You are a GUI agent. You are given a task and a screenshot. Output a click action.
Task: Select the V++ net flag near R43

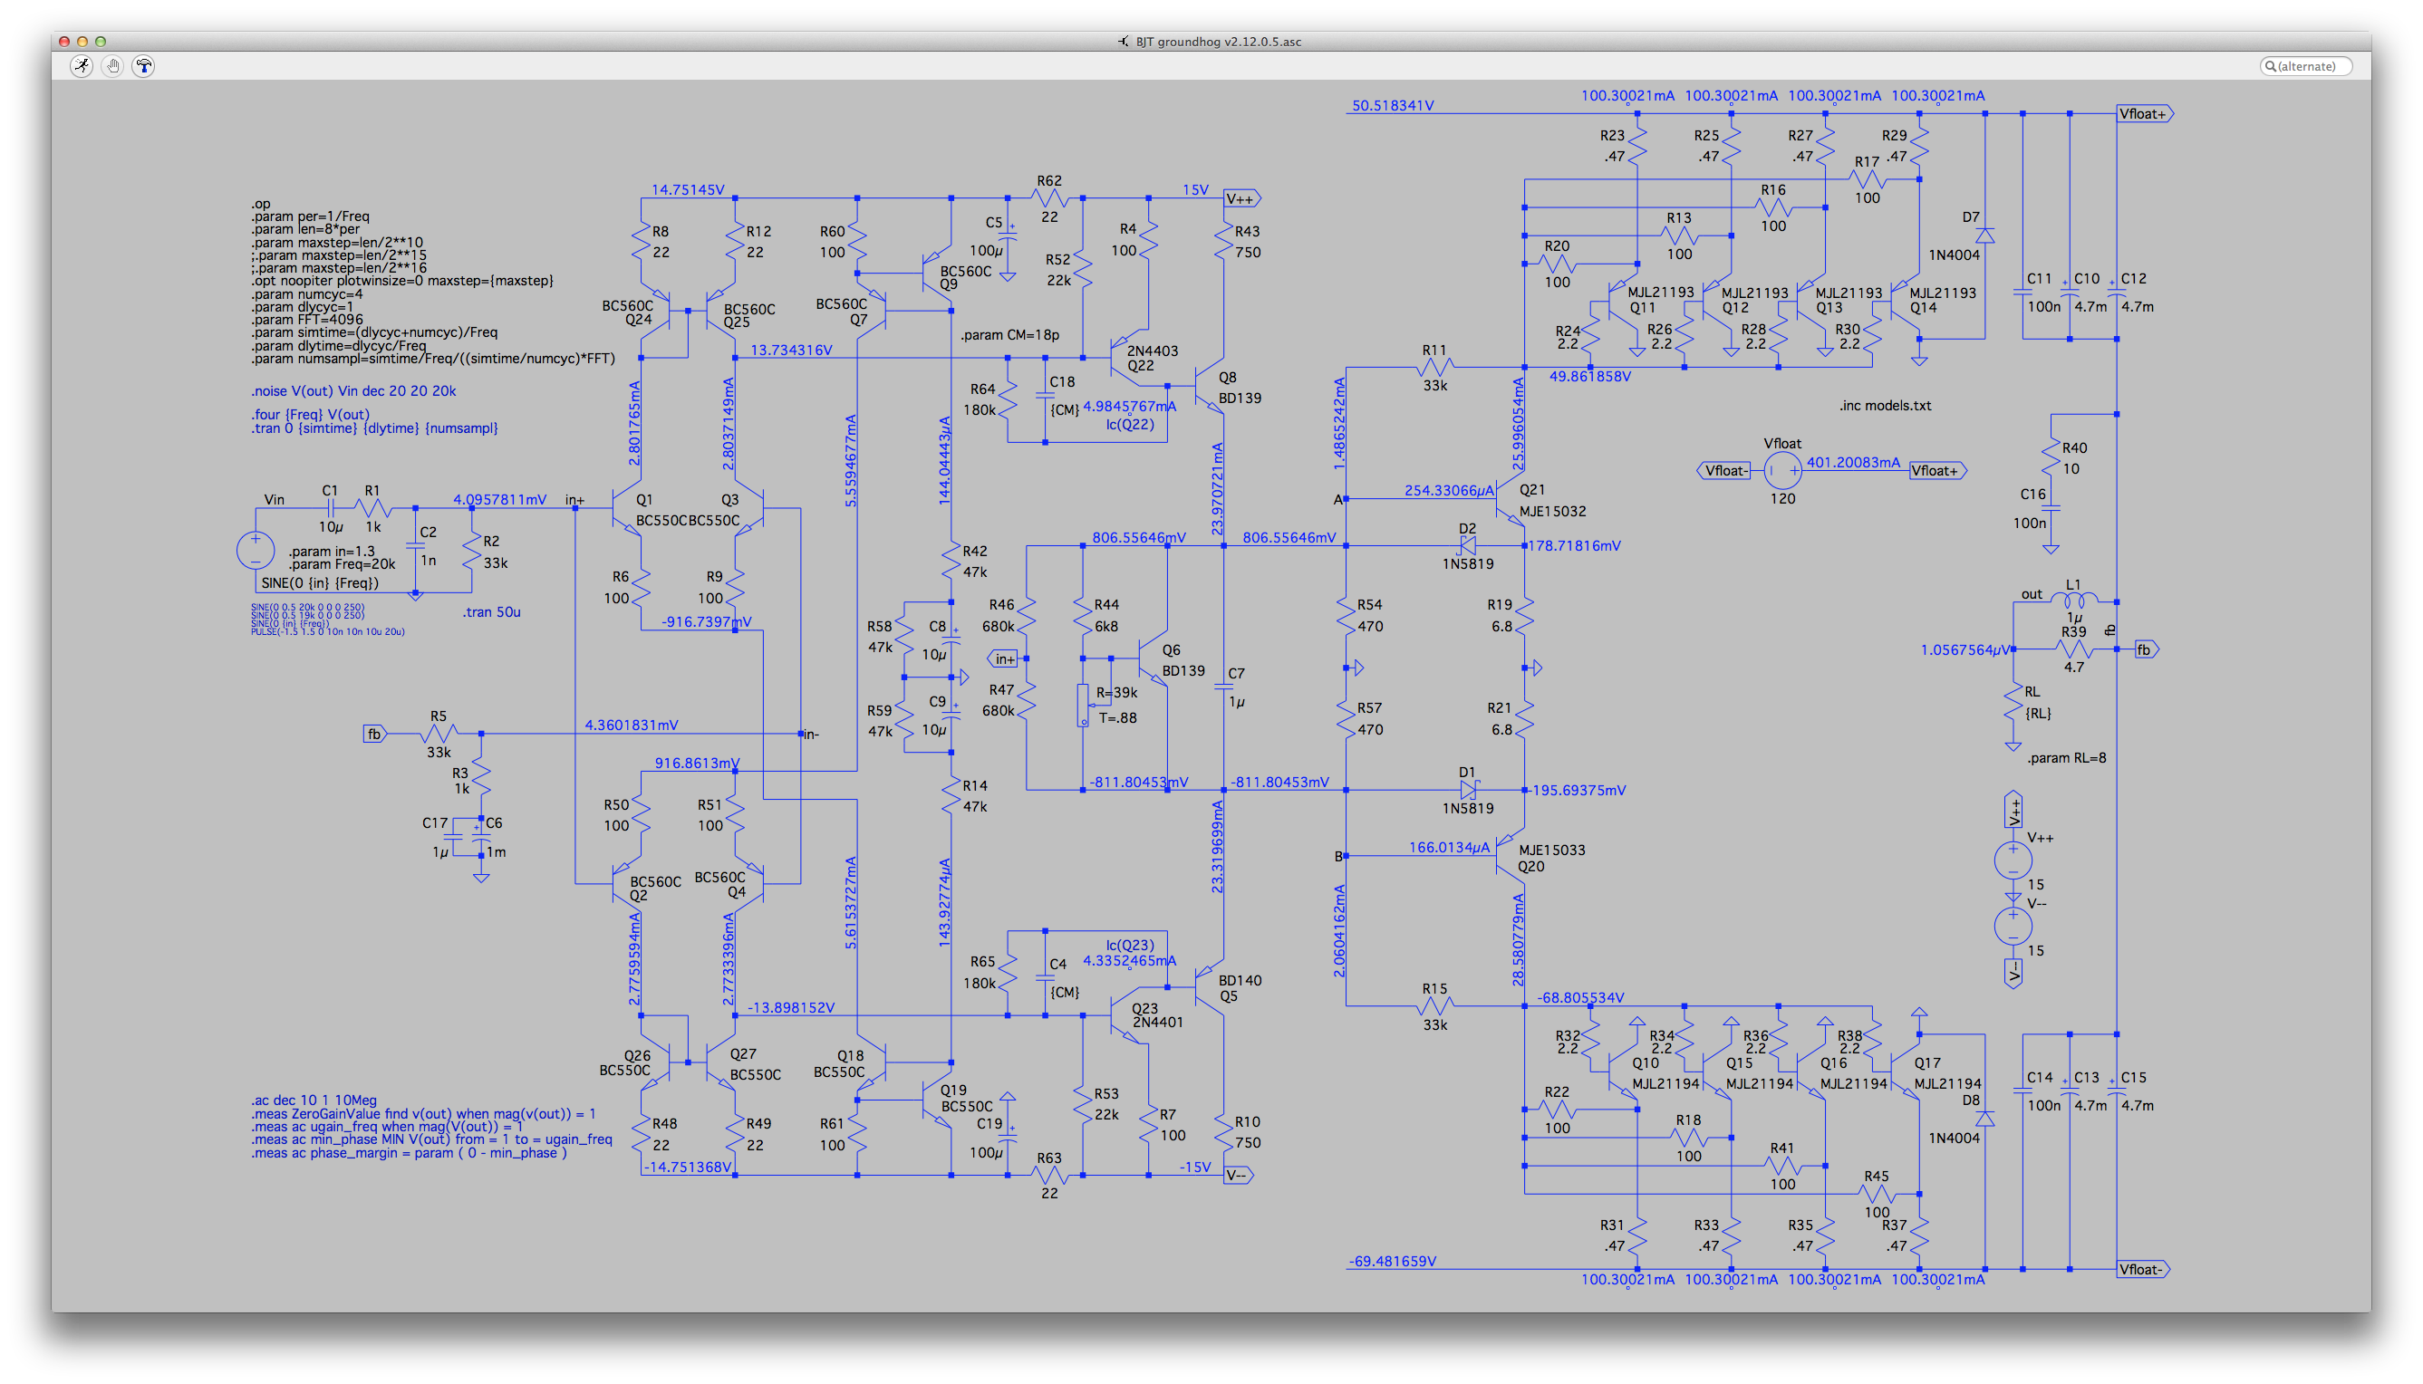pos(1241,198)
